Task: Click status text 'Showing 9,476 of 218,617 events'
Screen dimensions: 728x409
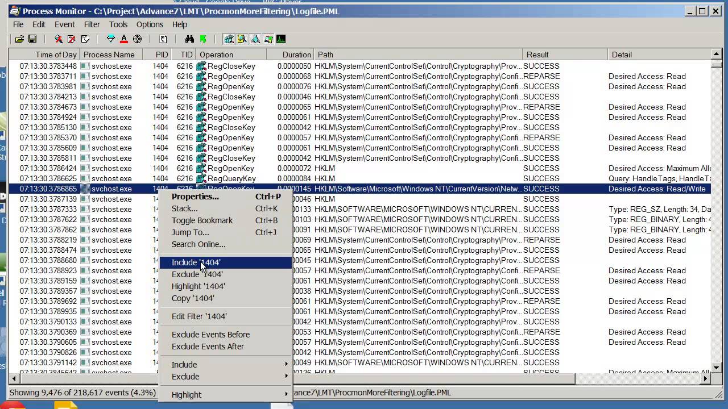Action: (x=82, y=393)
